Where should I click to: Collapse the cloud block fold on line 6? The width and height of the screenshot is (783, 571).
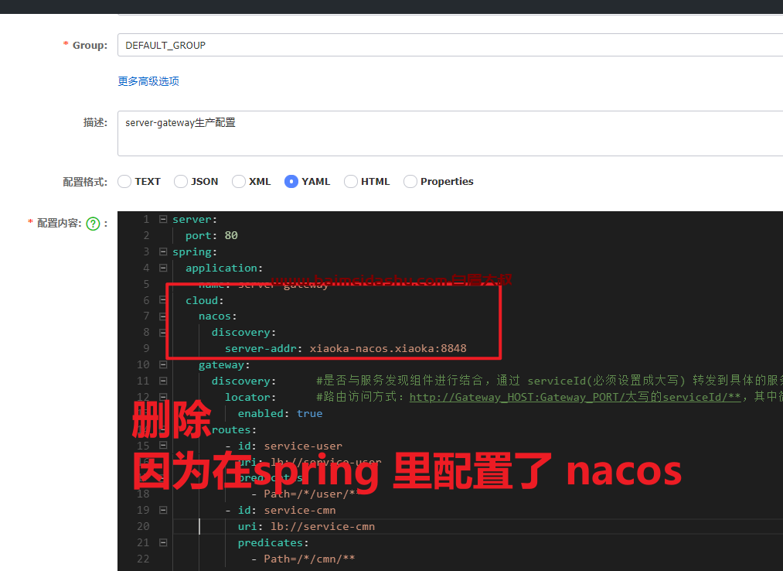pos(163,300)
